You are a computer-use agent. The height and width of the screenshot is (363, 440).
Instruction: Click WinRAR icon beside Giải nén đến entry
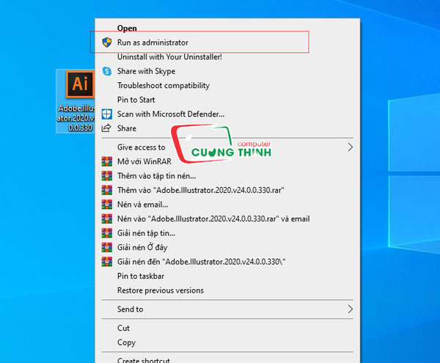(106, 262)
